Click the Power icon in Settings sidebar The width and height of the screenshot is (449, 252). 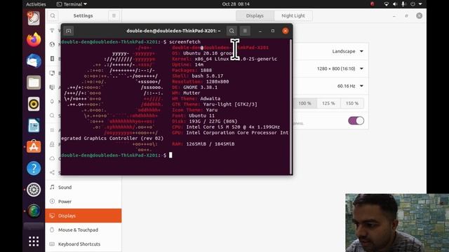(x=52, y=202)
